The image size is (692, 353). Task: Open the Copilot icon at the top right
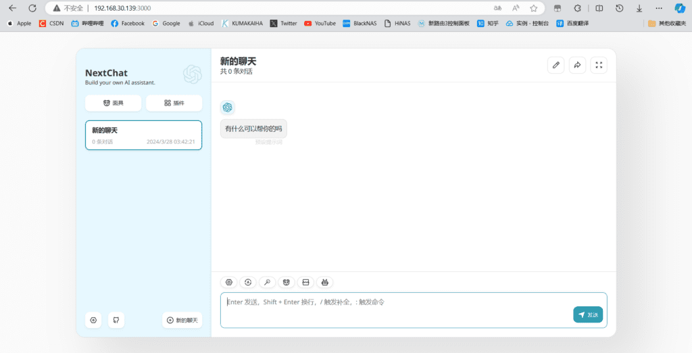pos(680,8)
